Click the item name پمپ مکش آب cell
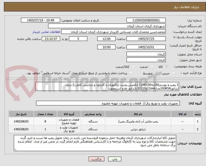The width and height of the screenshot is (206, 166). tap(138, 121)
